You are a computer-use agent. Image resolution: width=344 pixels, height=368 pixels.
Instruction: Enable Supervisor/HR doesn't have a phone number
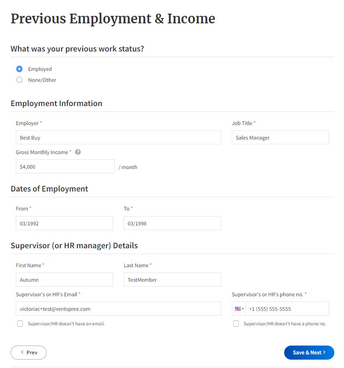click(x=236, y=324)
